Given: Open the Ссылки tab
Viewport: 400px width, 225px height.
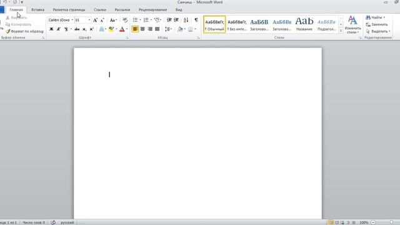Looking at the screenshot, I should (x=100, y=10).
